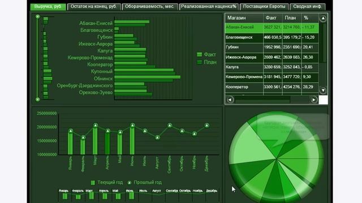
Task: Go to the Сводная инф. tab
Action: pyautogui.click(x=308, y=7)
